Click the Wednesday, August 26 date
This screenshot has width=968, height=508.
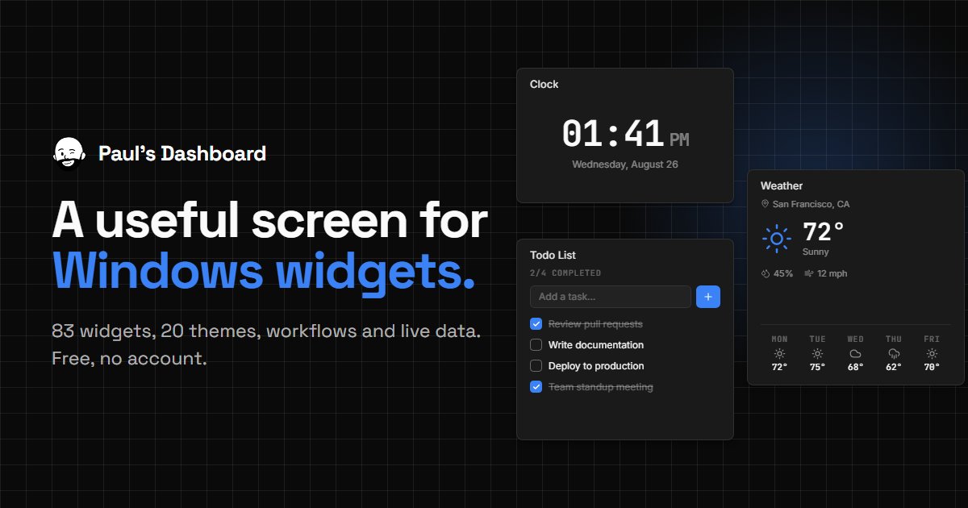coord(625,164)
